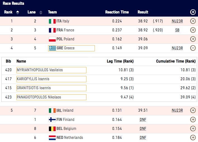Sort results by Rank arrows
The height and width of the screenshot is (142, 198).
(18, 12)
